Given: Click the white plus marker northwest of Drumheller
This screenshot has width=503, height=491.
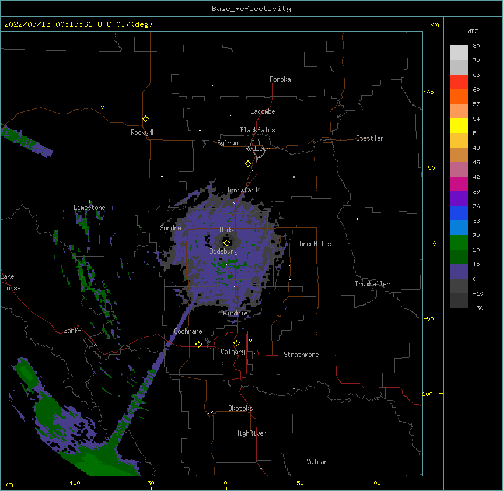Looking at the screenshot, I should pos(357,219).
